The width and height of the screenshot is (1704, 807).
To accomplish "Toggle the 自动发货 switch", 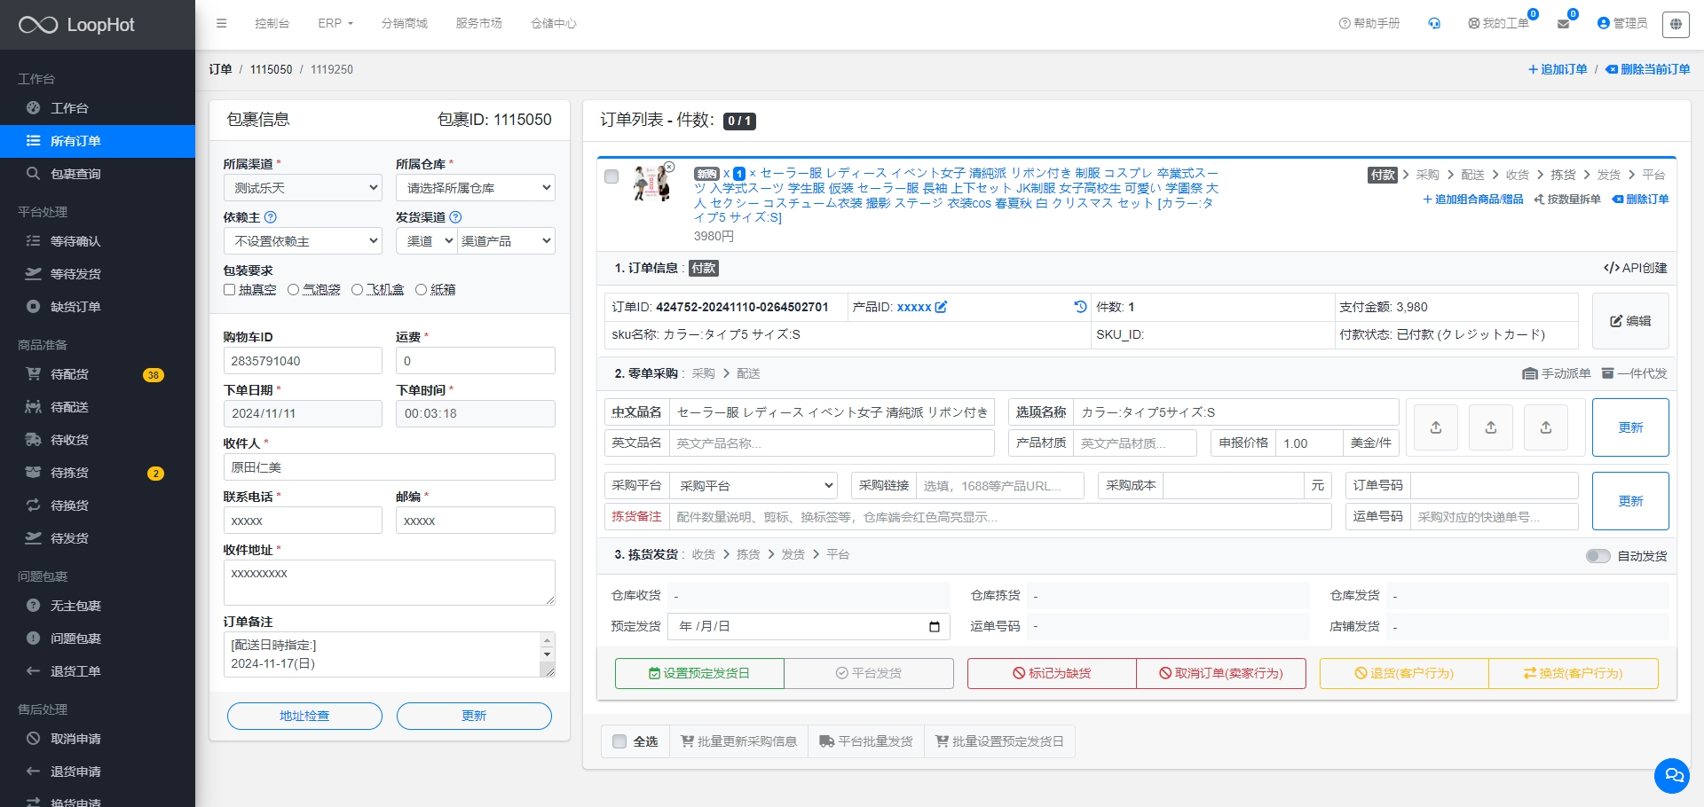I will click(x=1597, y=556).
